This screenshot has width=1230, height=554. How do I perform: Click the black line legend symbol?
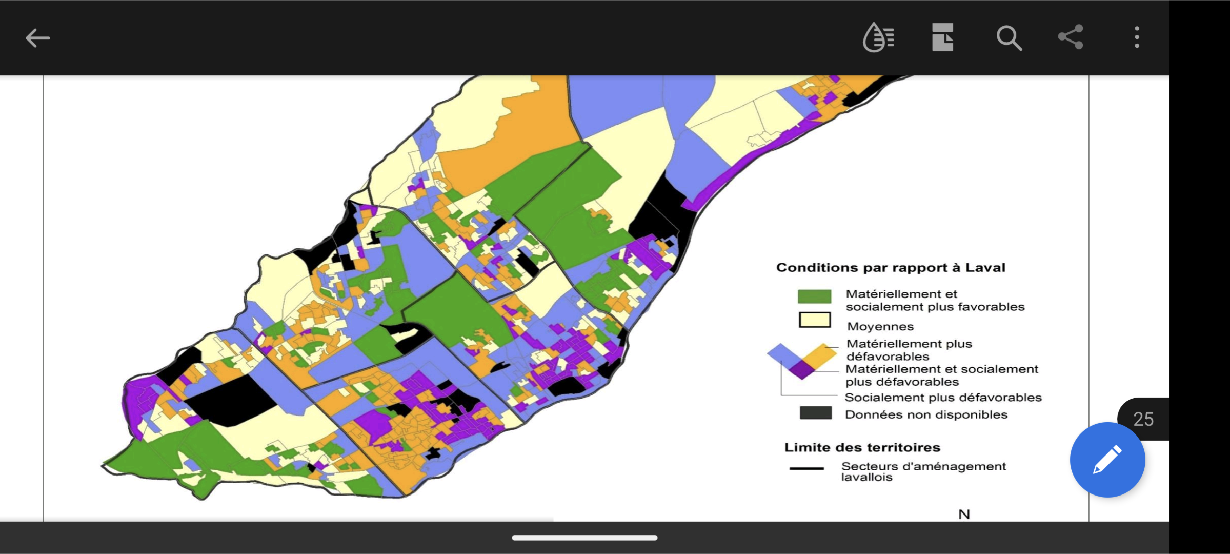coord(806,468)
